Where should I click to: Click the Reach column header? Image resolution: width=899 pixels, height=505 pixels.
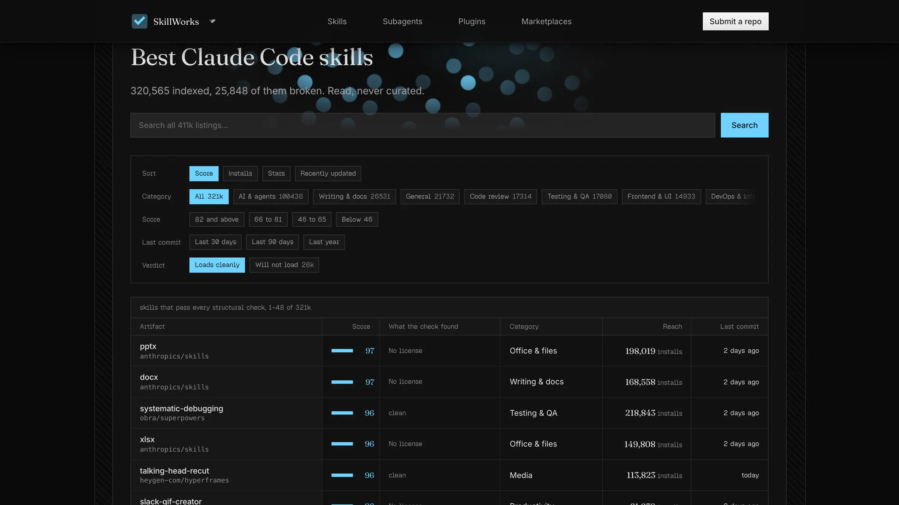tap(672, 327)
